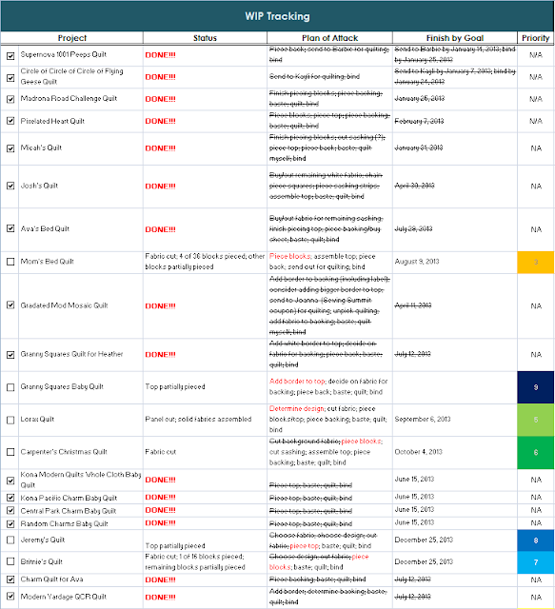This screenshot has width=555, height=609.
Task: Select Ava's Bed Quilt DONE!!! status
Action: (205, 229)
